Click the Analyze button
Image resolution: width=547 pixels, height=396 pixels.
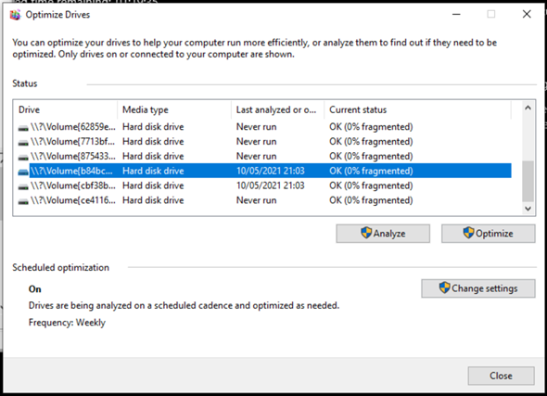tap(383, 234)
